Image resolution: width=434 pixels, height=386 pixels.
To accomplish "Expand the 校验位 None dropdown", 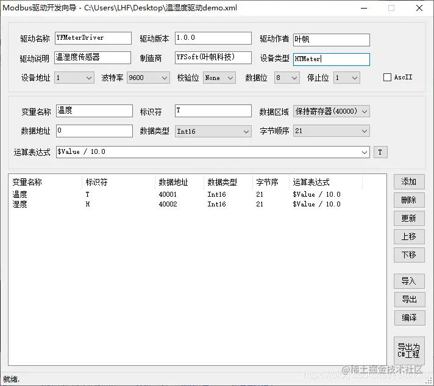I will [219, 78].
